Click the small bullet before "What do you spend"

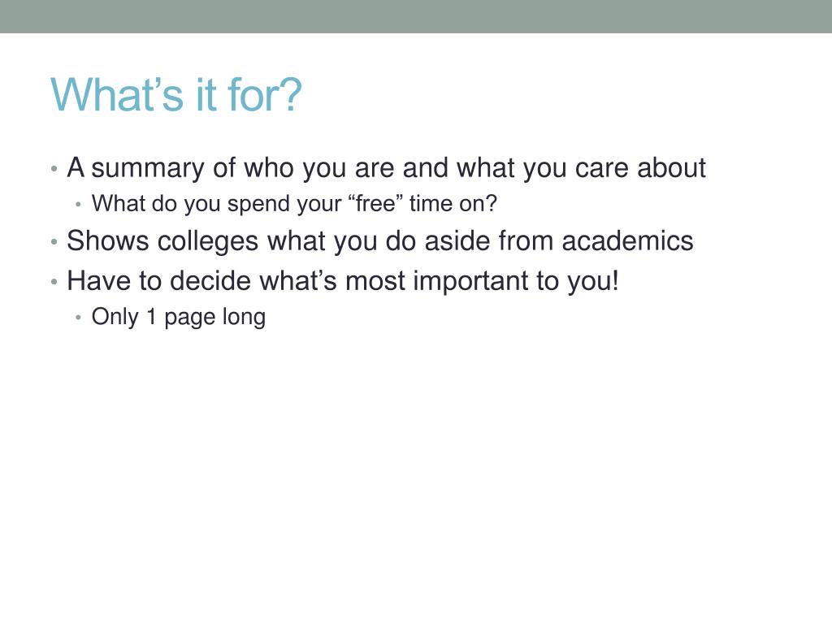point(79,204)
